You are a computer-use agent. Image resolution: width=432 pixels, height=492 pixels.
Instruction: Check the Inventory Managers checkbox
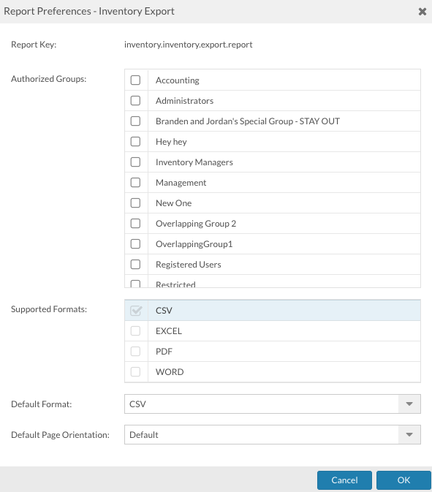(135, 162)
